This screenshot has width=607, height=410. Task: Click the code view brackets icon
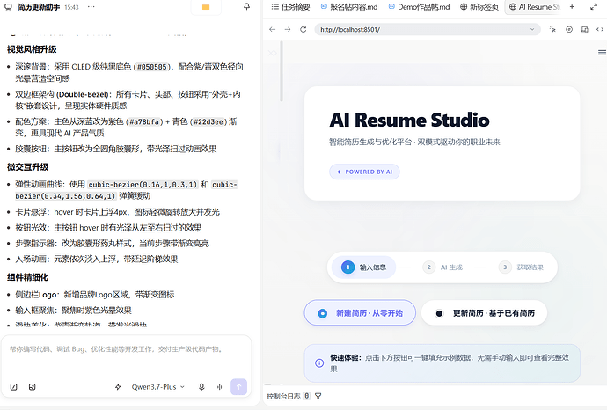coord(600,29)
